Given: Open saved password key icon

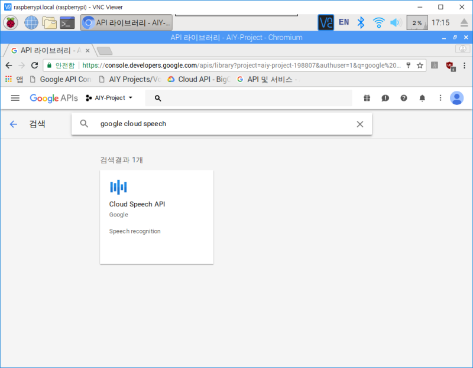Looking at the screenshot, I should 408,65.
